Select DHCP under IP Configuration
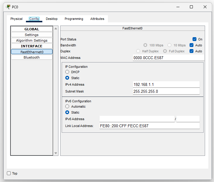This screenshot has width=214, height=182. pyautogui.click(x=67, y=72)
